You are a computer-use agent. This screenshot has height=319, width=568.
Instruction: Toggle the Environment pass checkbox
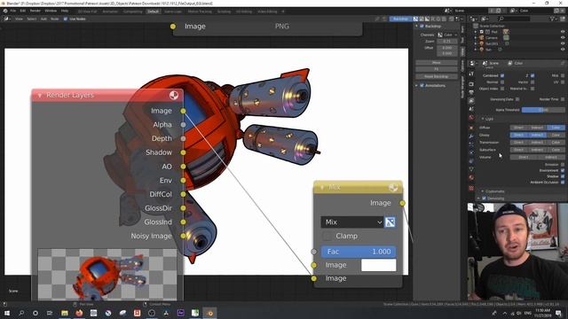click(x=563, y=170)
